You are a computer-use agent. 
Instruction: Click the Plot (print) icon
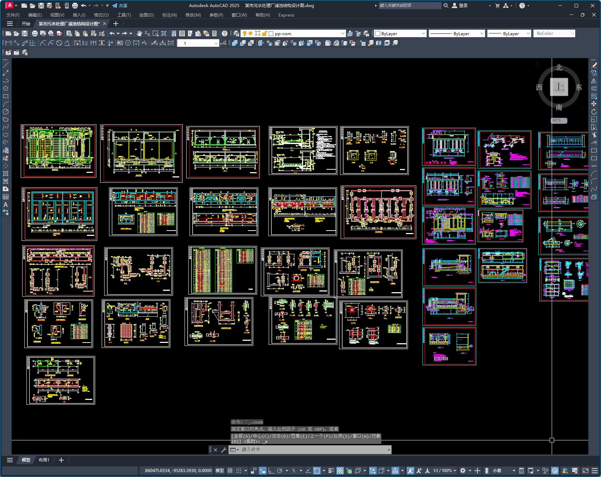[x=35, y=33]
